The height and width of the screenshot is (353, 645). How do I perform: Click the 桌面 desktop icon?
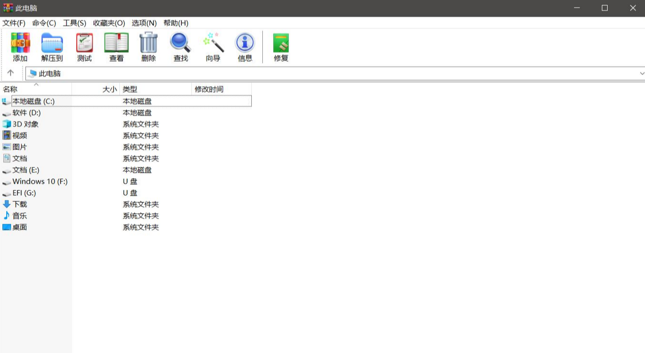pos(7,227)
